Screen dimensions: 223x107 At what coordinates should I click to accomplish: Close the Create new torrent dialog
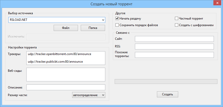pos(216,3)
